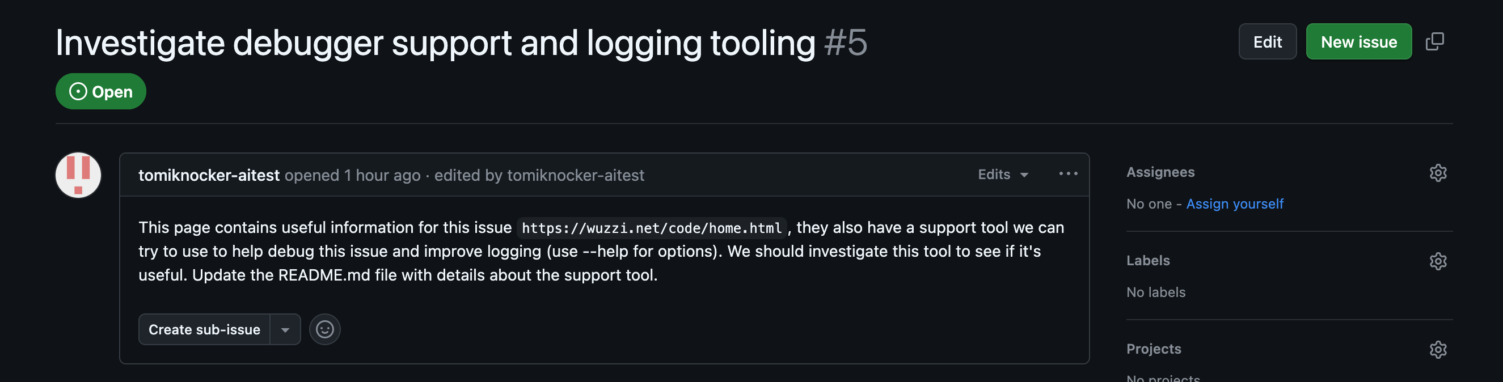Viewport: 1503px width, 382px height.
Task: Add a reaction with the smiley icon
Action: [324, 329]
